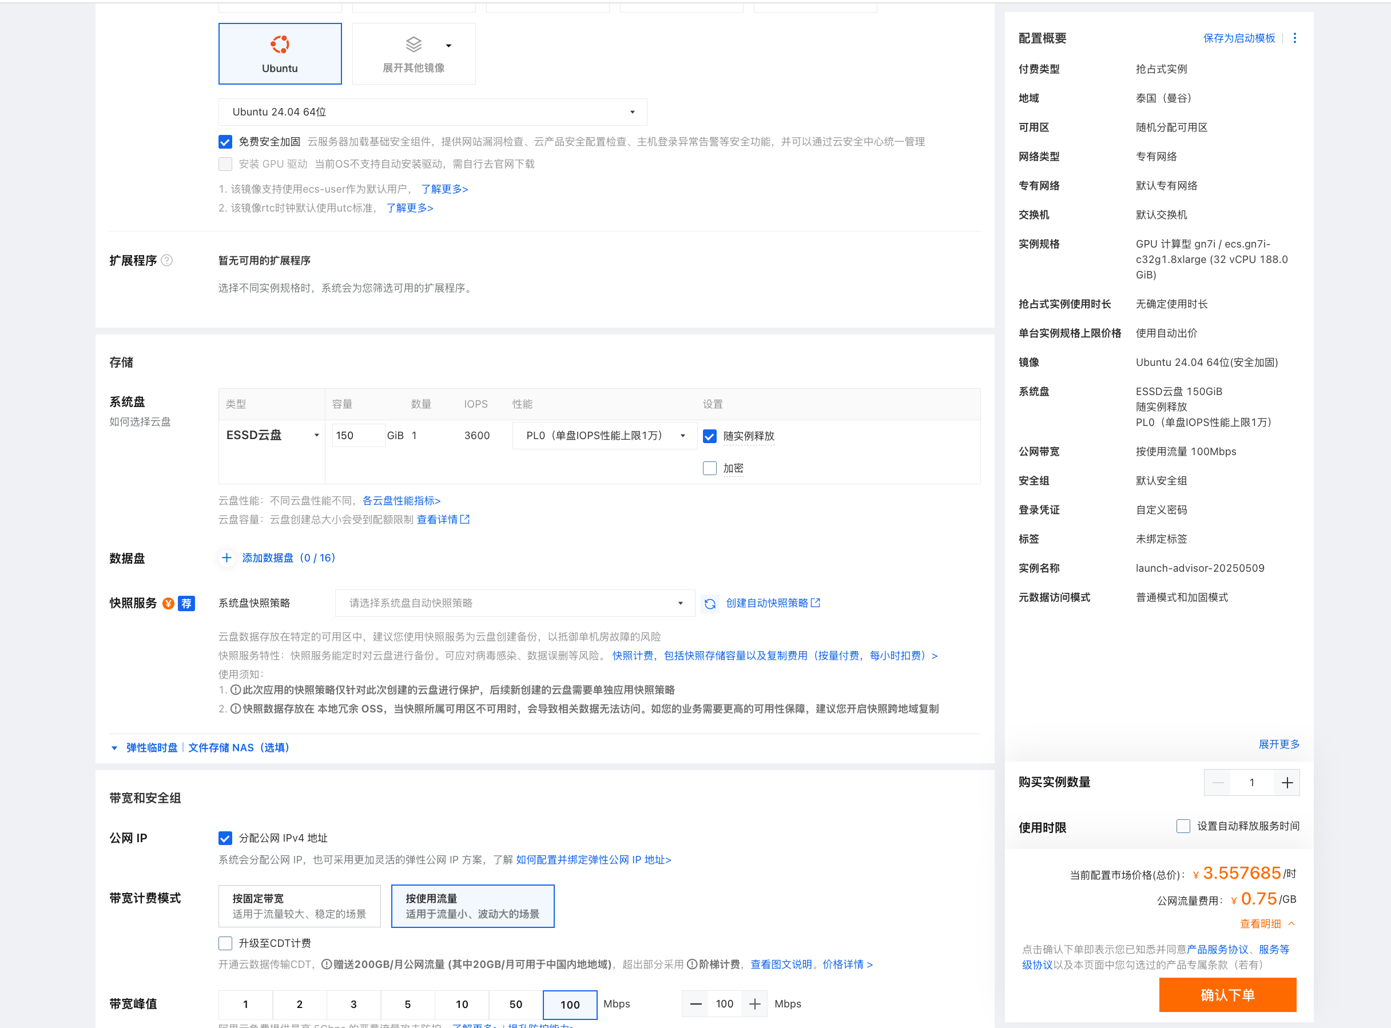This screenshot has width=1391, height=1028.
Task: Click the help icon beside 扩展程序
Action: click(167, 260)
